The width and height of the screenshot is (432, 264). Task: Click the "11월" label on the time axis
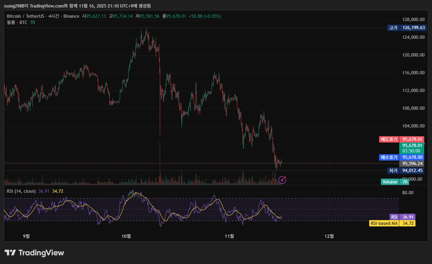[x=229, y=236]
